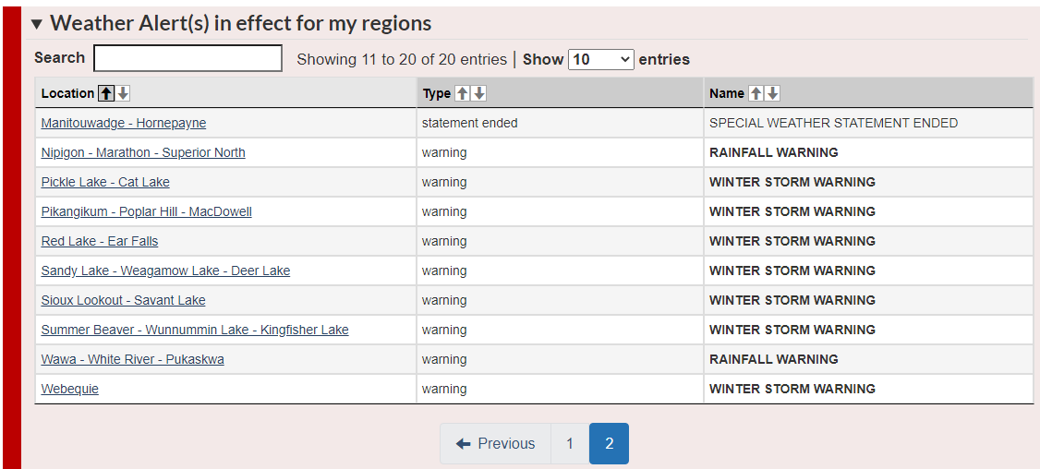Viewport: 1040px width, 469px height.
Task: Sort Location column ascending arrow
Action: pyautogui.click(x=106, y=93)
